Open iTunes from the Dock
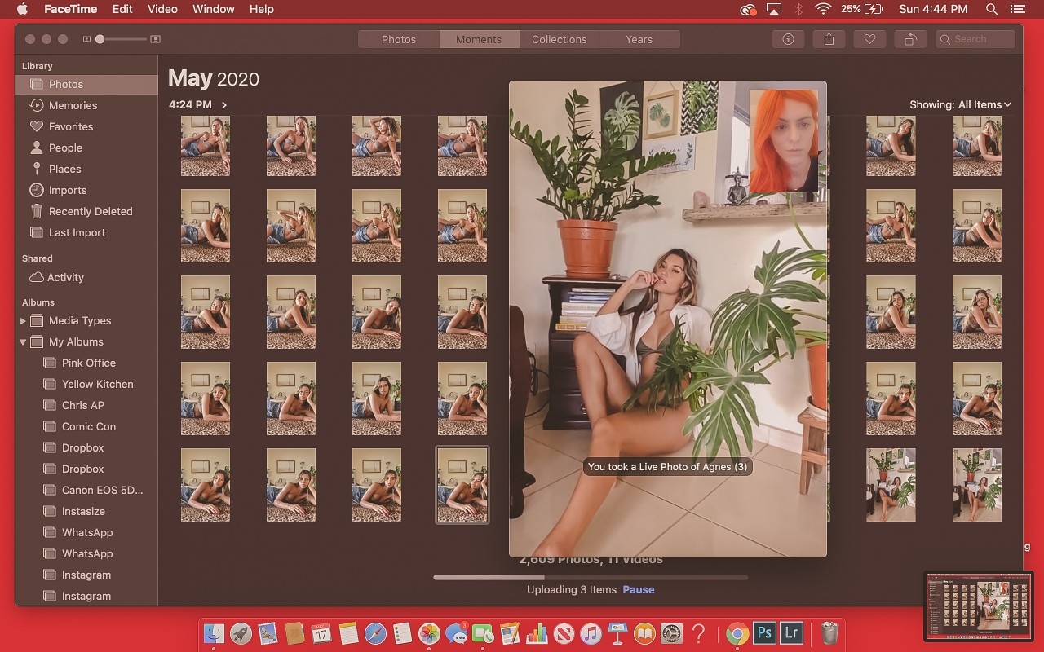 coord(591,633)
